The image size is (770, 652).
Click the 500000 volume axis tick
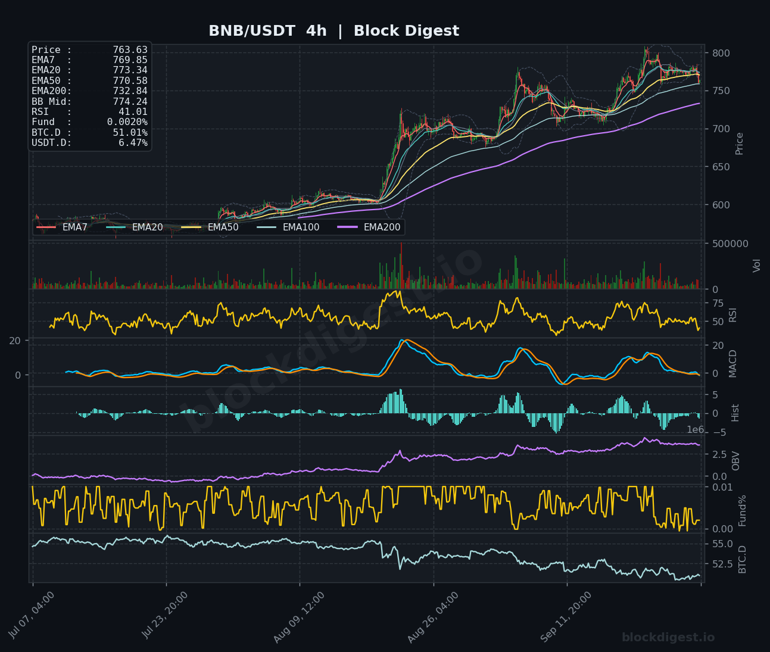(x=730, y=244)
